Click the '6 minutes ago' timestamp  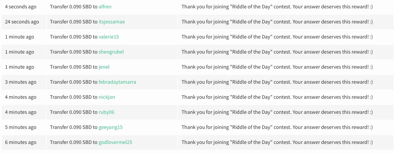[x=20, y=142]
